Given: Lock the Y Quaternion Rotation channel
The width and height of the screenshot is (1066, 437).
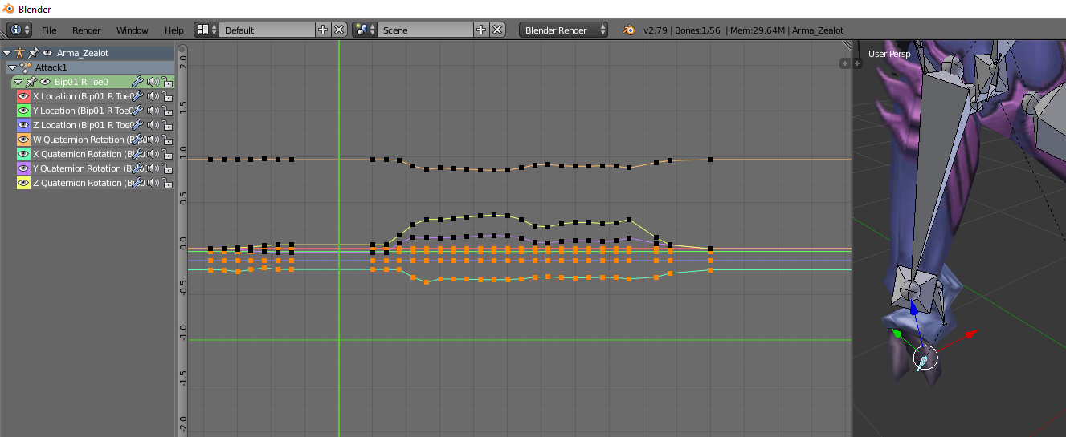Looking at the screenshot, I should click(167, 168).
